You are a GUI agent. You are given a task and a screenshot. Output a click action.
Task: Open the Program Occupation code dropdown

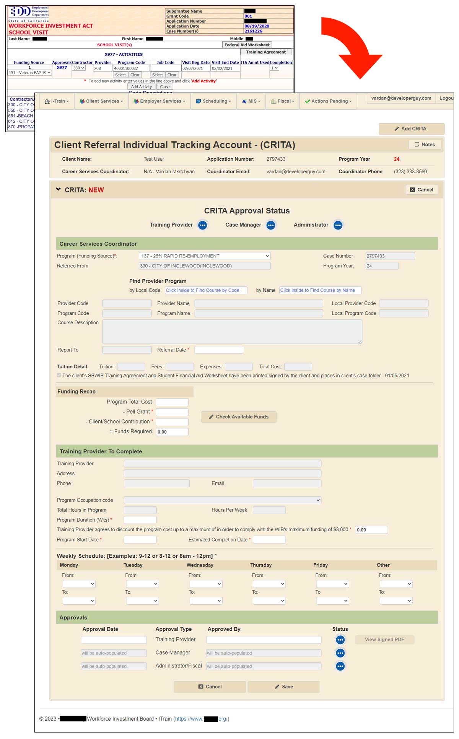[223, 500]
